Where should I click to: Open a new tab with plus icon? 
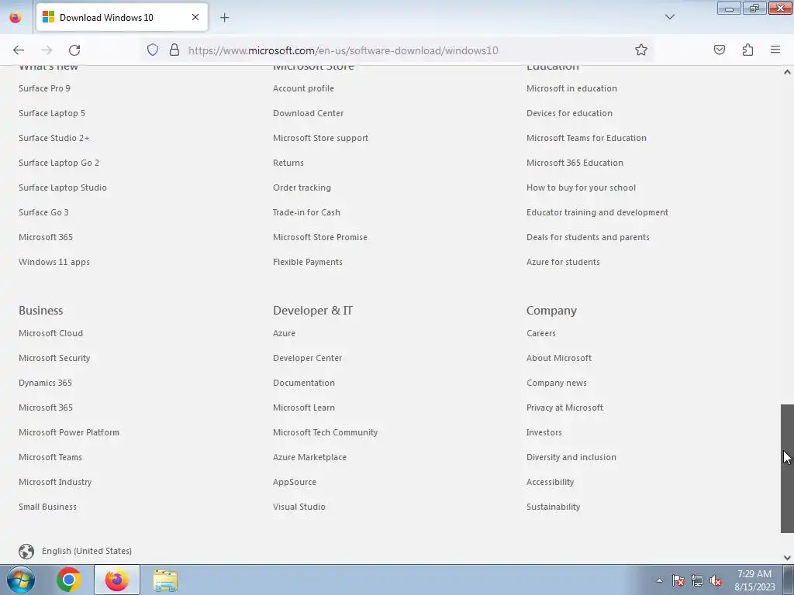(224, 18)
